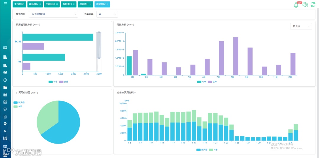Open the hamburger menu icon
The height and width of the screenshot is (158, 319).
click(5, 4)
